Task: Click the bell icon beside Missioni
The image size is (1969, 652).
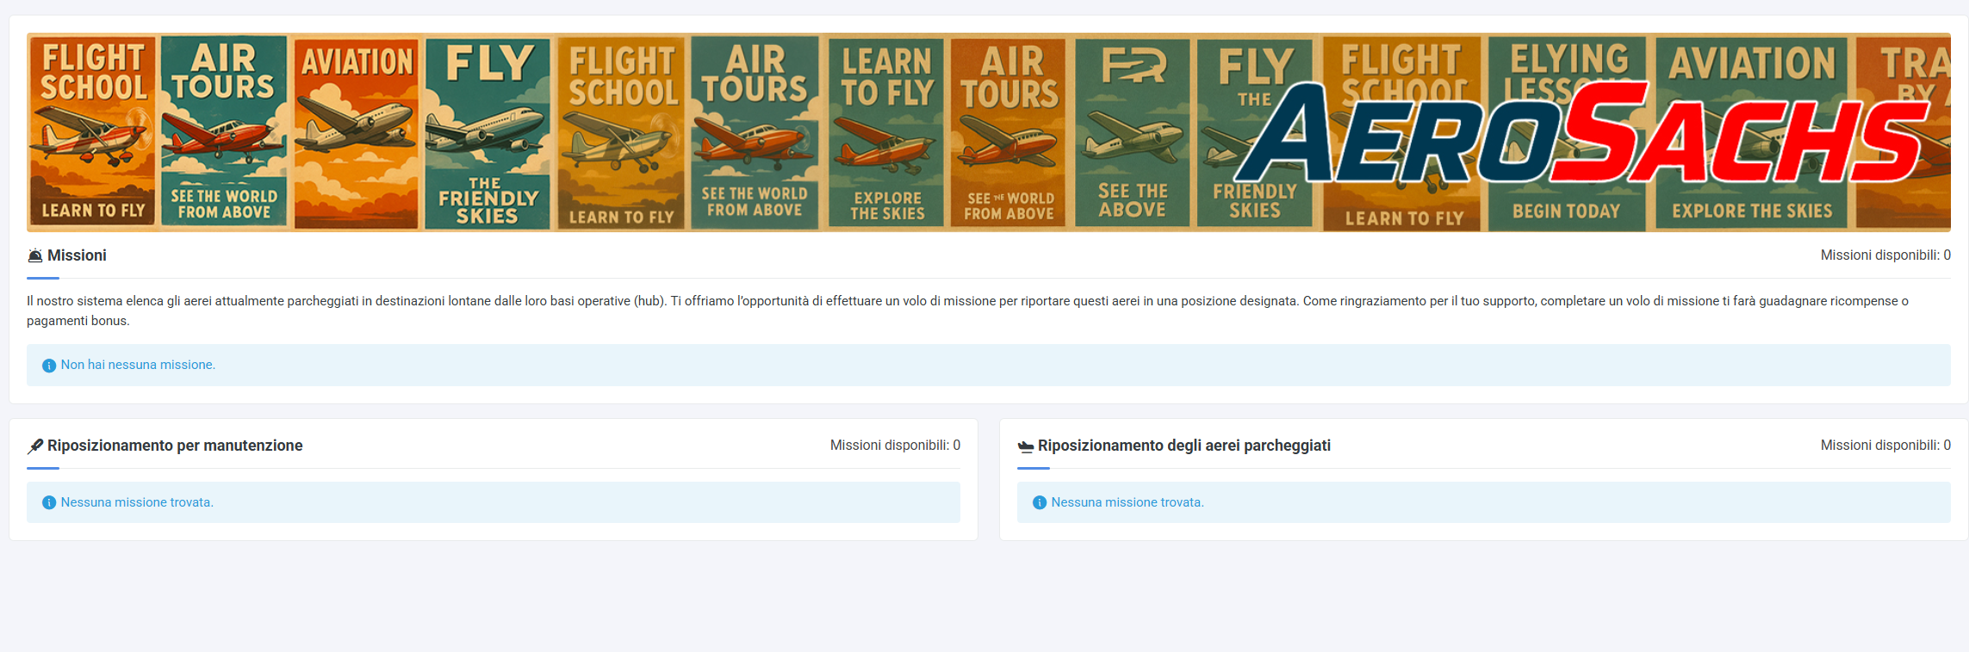Action: 35,255
